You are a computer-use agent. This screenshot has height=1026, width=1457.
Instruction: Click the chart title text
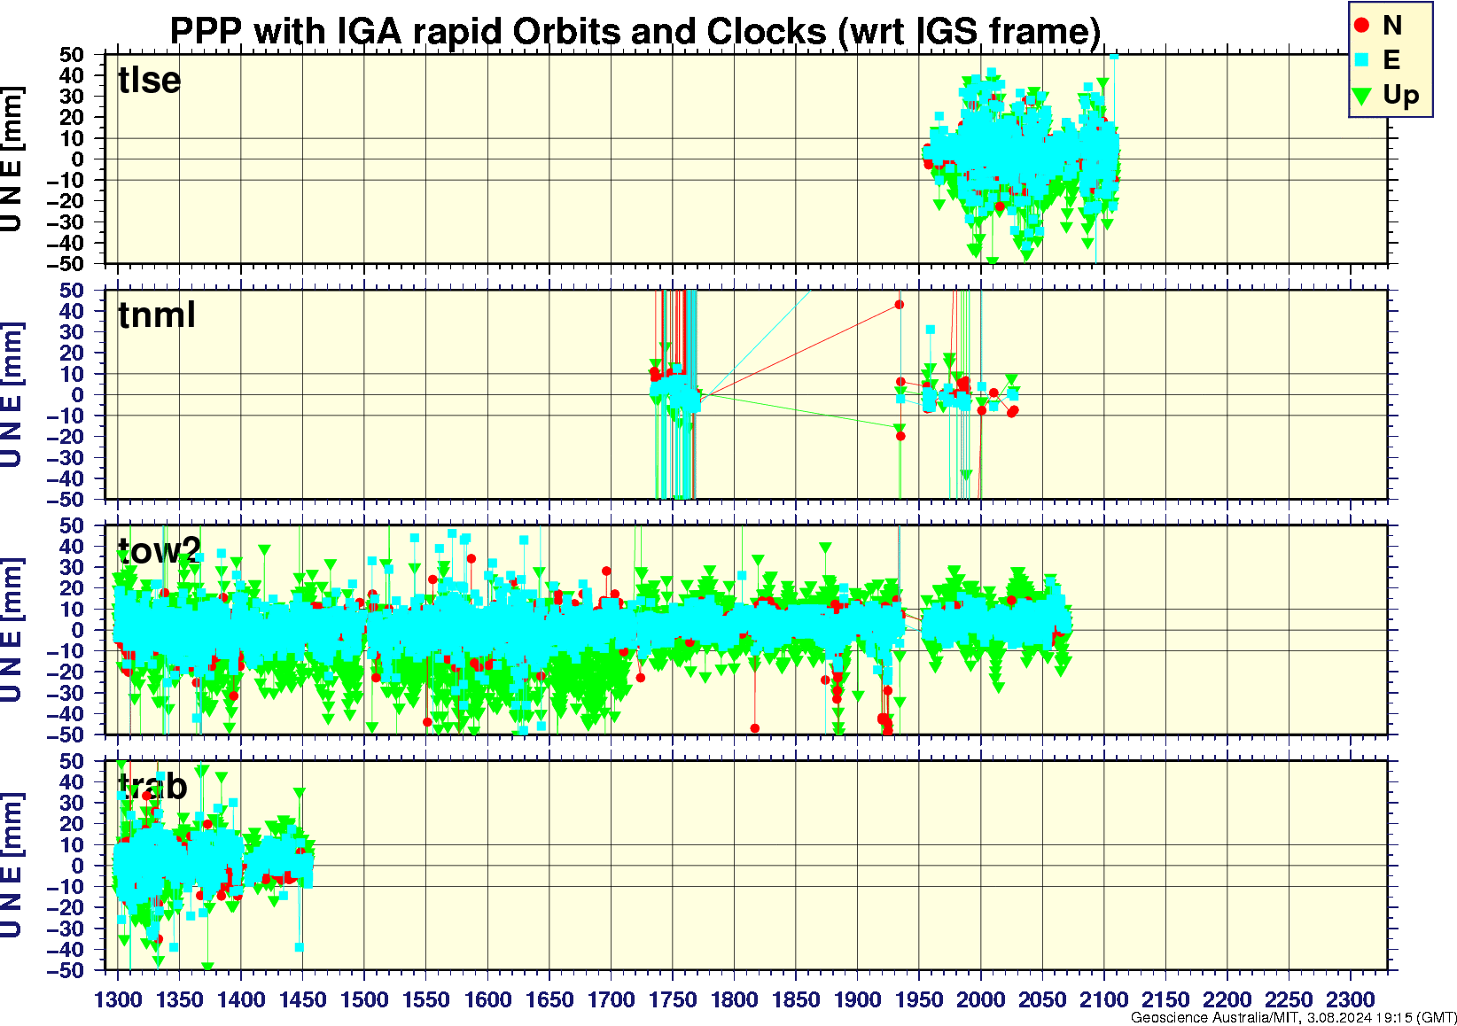tap(635, 32)
